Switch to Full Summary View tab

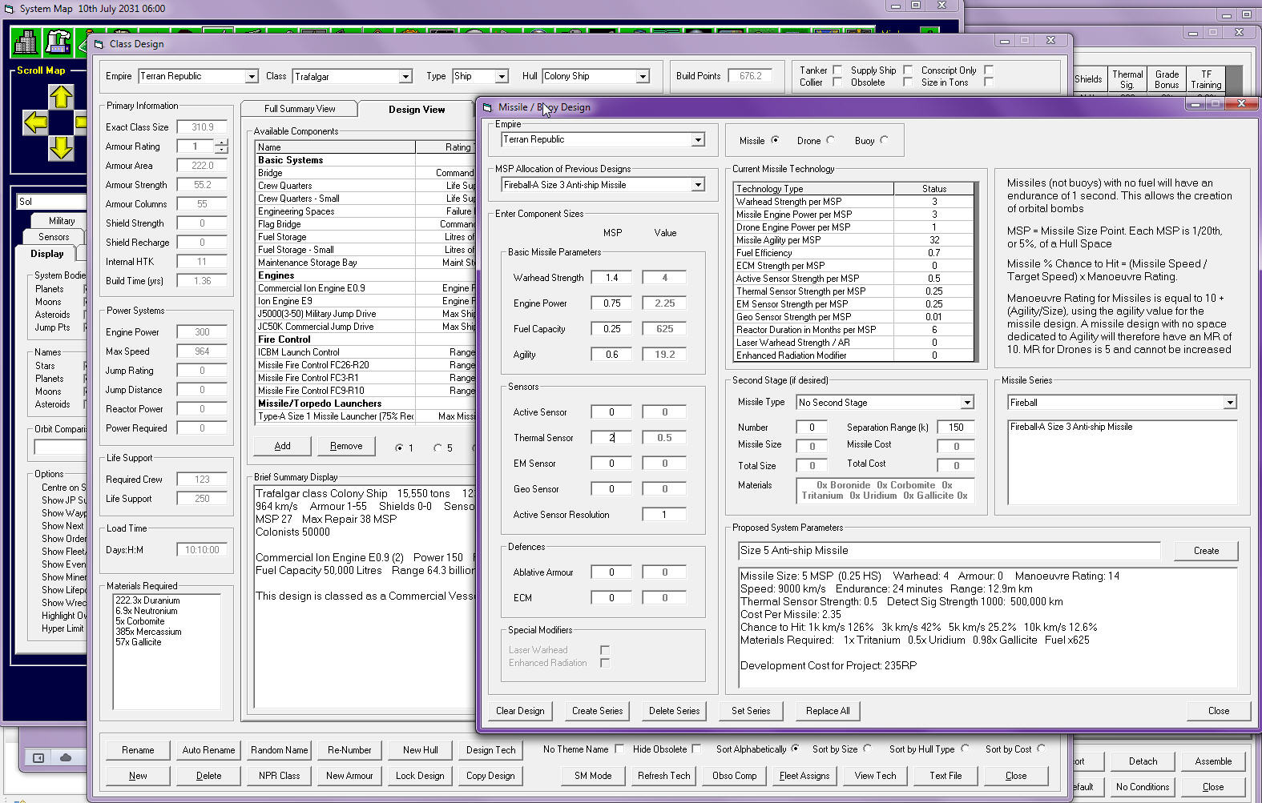point(300,109)
